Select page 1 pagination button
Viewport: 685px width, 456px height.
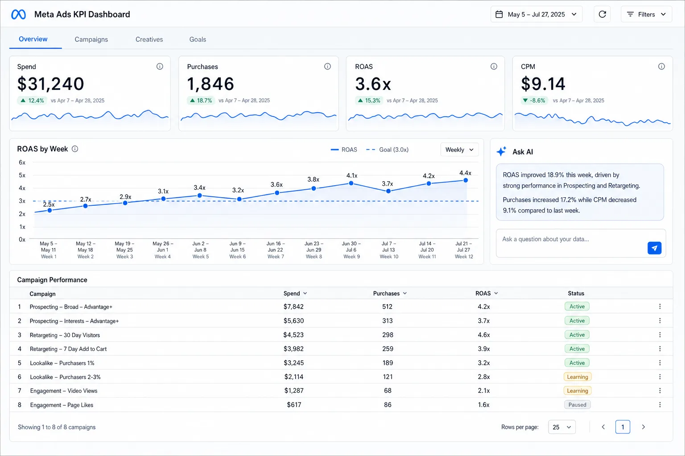tap(623, 427)
